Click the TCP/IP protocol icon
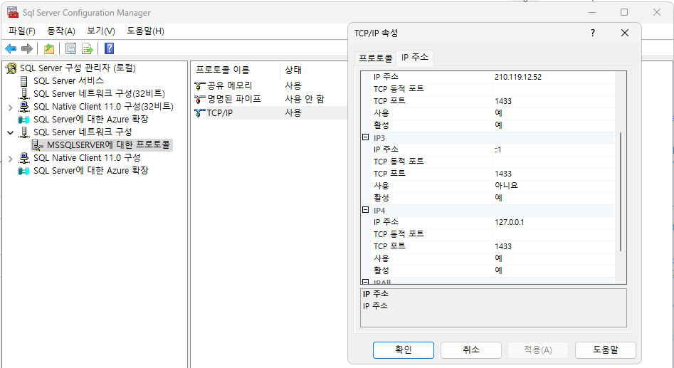This screenshot has width=674, height=368. pyautogui.click(x=199, y=113)
